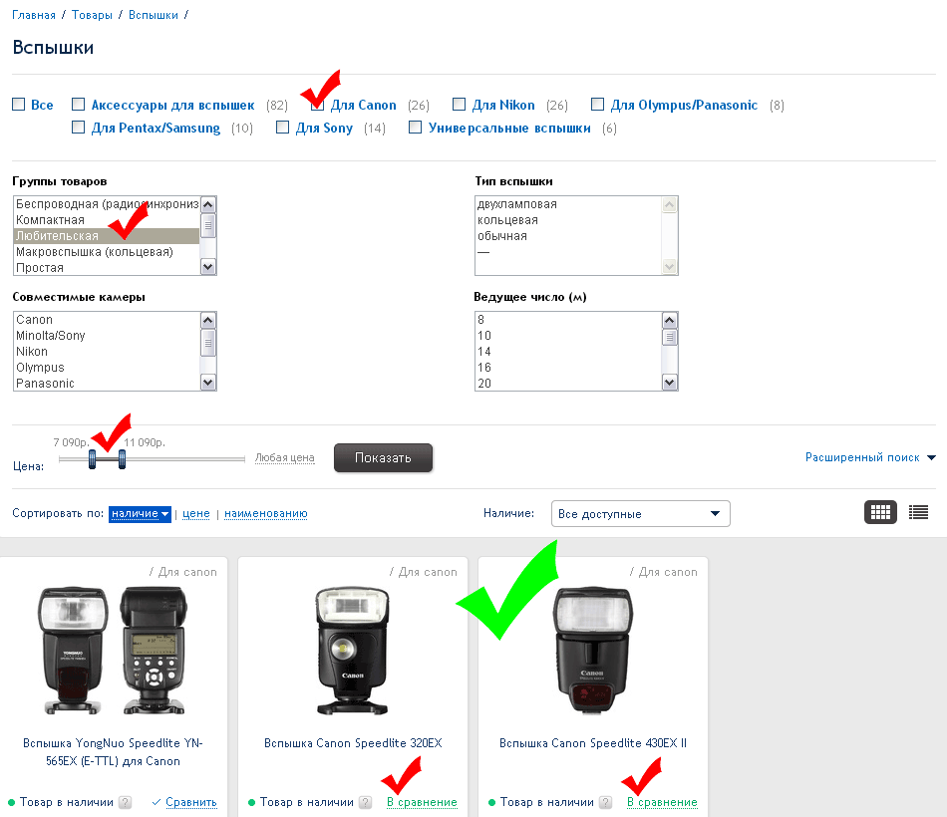Click В сравнение under Speedlite 320EX
Screen dimensions: 947x817
(x=422, y=802)
